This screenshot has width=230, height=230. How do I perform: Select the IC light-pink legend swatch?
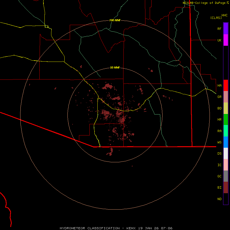(226, 165)
